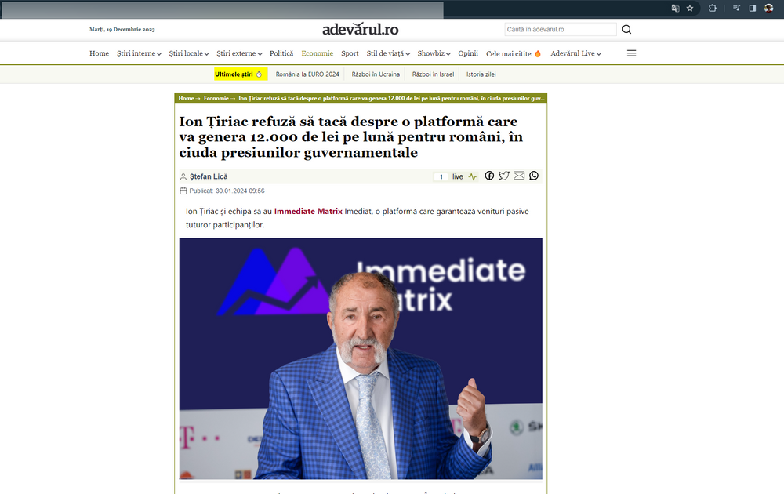Screen dimensions: 784x494
Task: Bookmark page with star icon
Action: coord(690,8)
